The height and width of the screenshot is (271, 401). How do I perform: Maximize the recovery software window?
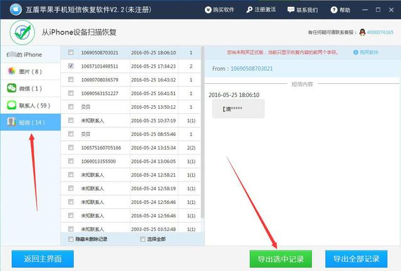tap(378, 10)
